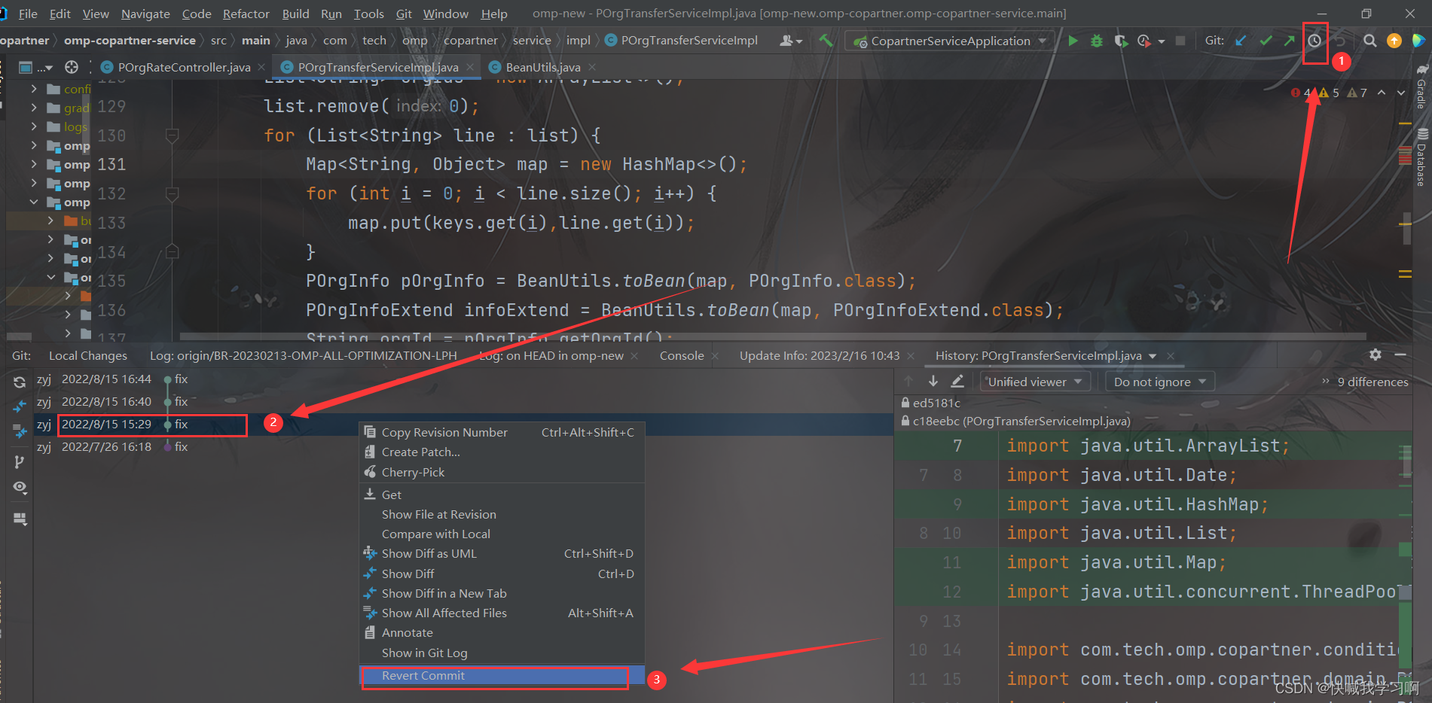Hide the Git tool window with minus icon
1432x703 pixels.
tap(1400, 355)
